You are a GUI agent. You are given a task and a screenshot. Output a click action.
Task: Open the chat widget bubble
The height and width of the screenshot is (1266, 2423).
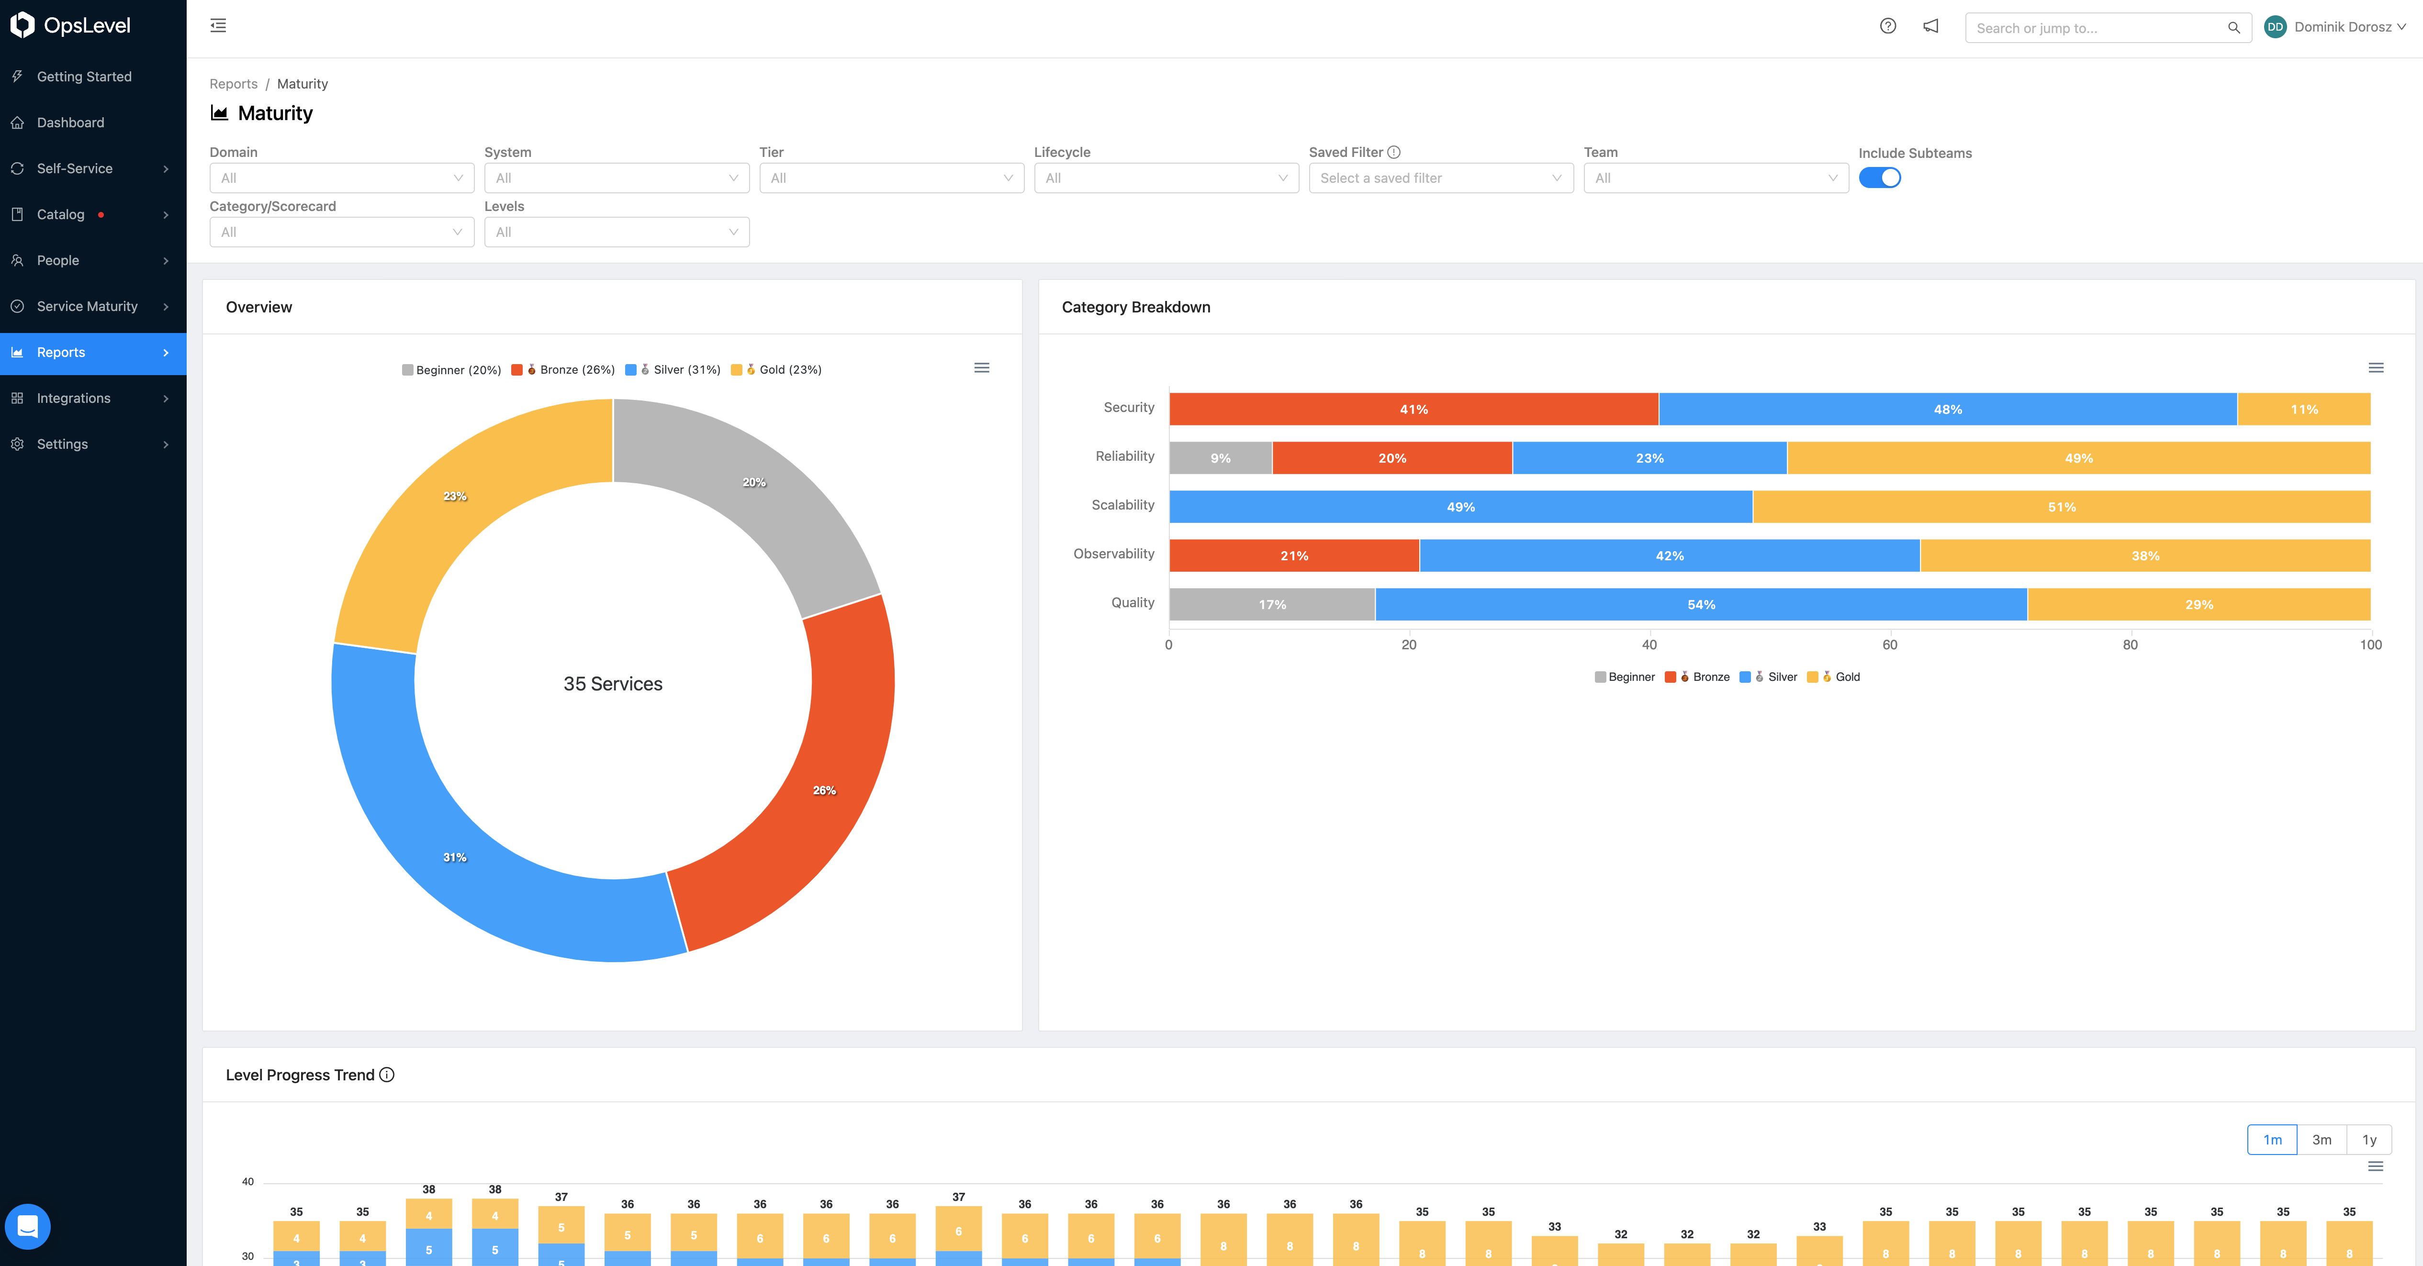[27, 1226]
